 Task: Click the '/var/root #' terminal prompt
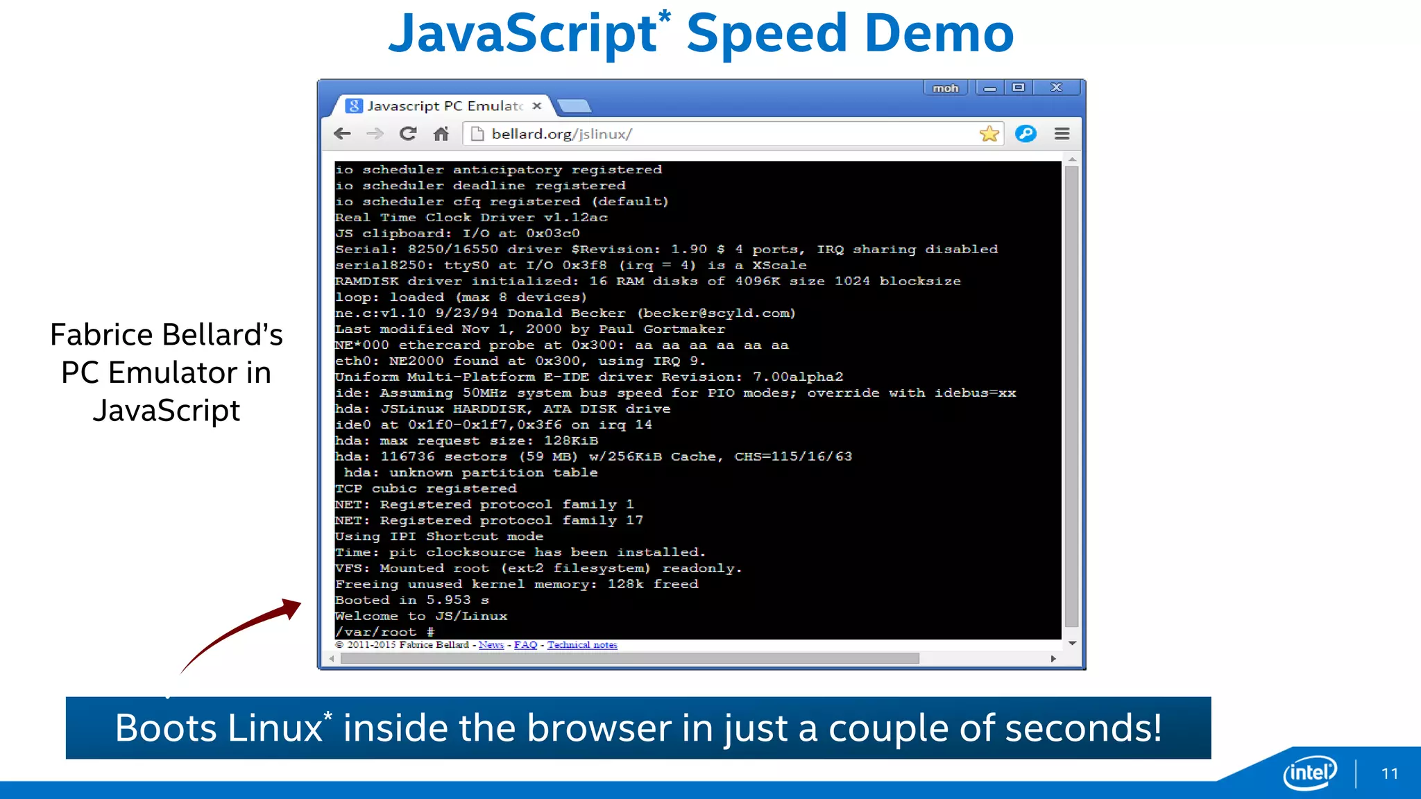pos(385,632)
